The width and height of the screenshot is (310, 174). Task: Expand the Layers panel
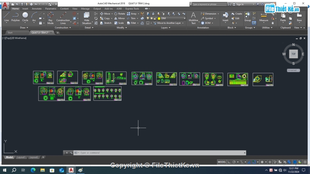click(166, 28)
